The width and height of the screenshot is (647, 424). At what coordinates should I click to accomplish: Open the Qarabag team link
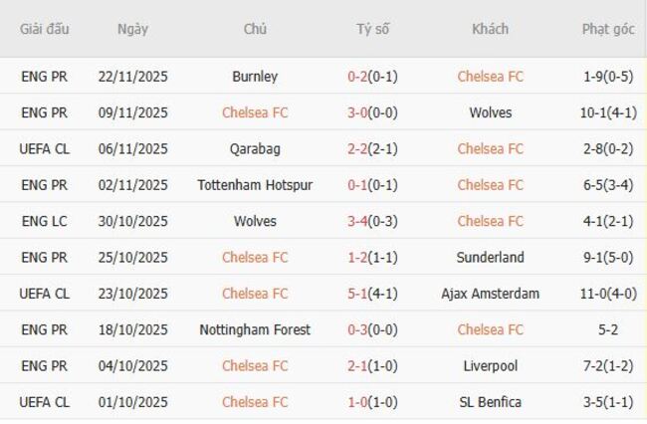coord(255,149)
